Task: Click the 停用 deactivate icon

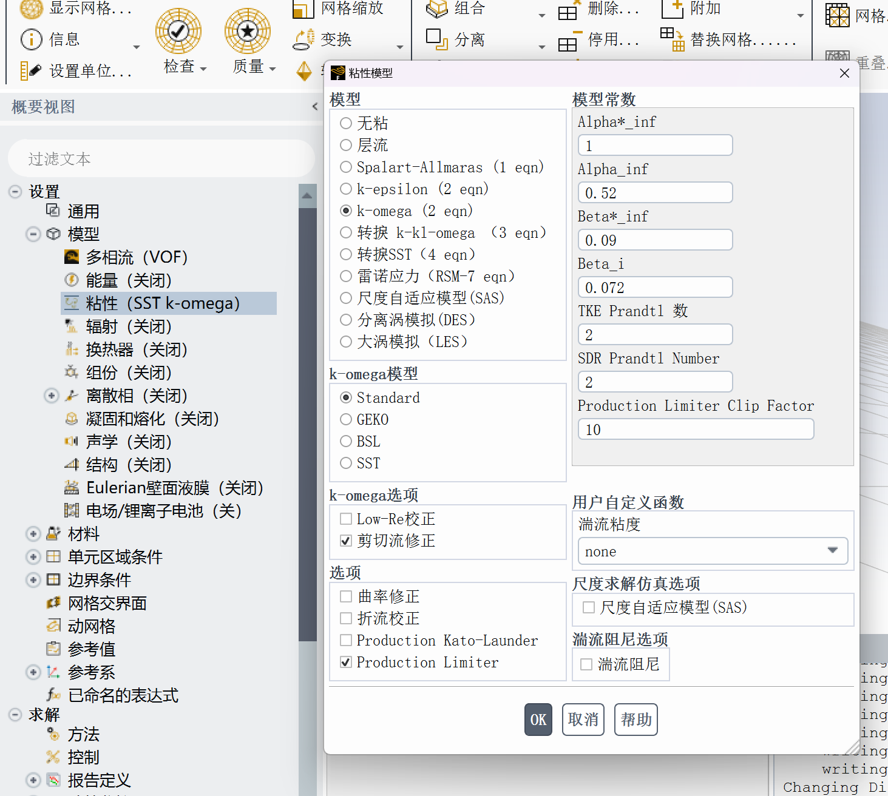Action: (x=569, y=41)
